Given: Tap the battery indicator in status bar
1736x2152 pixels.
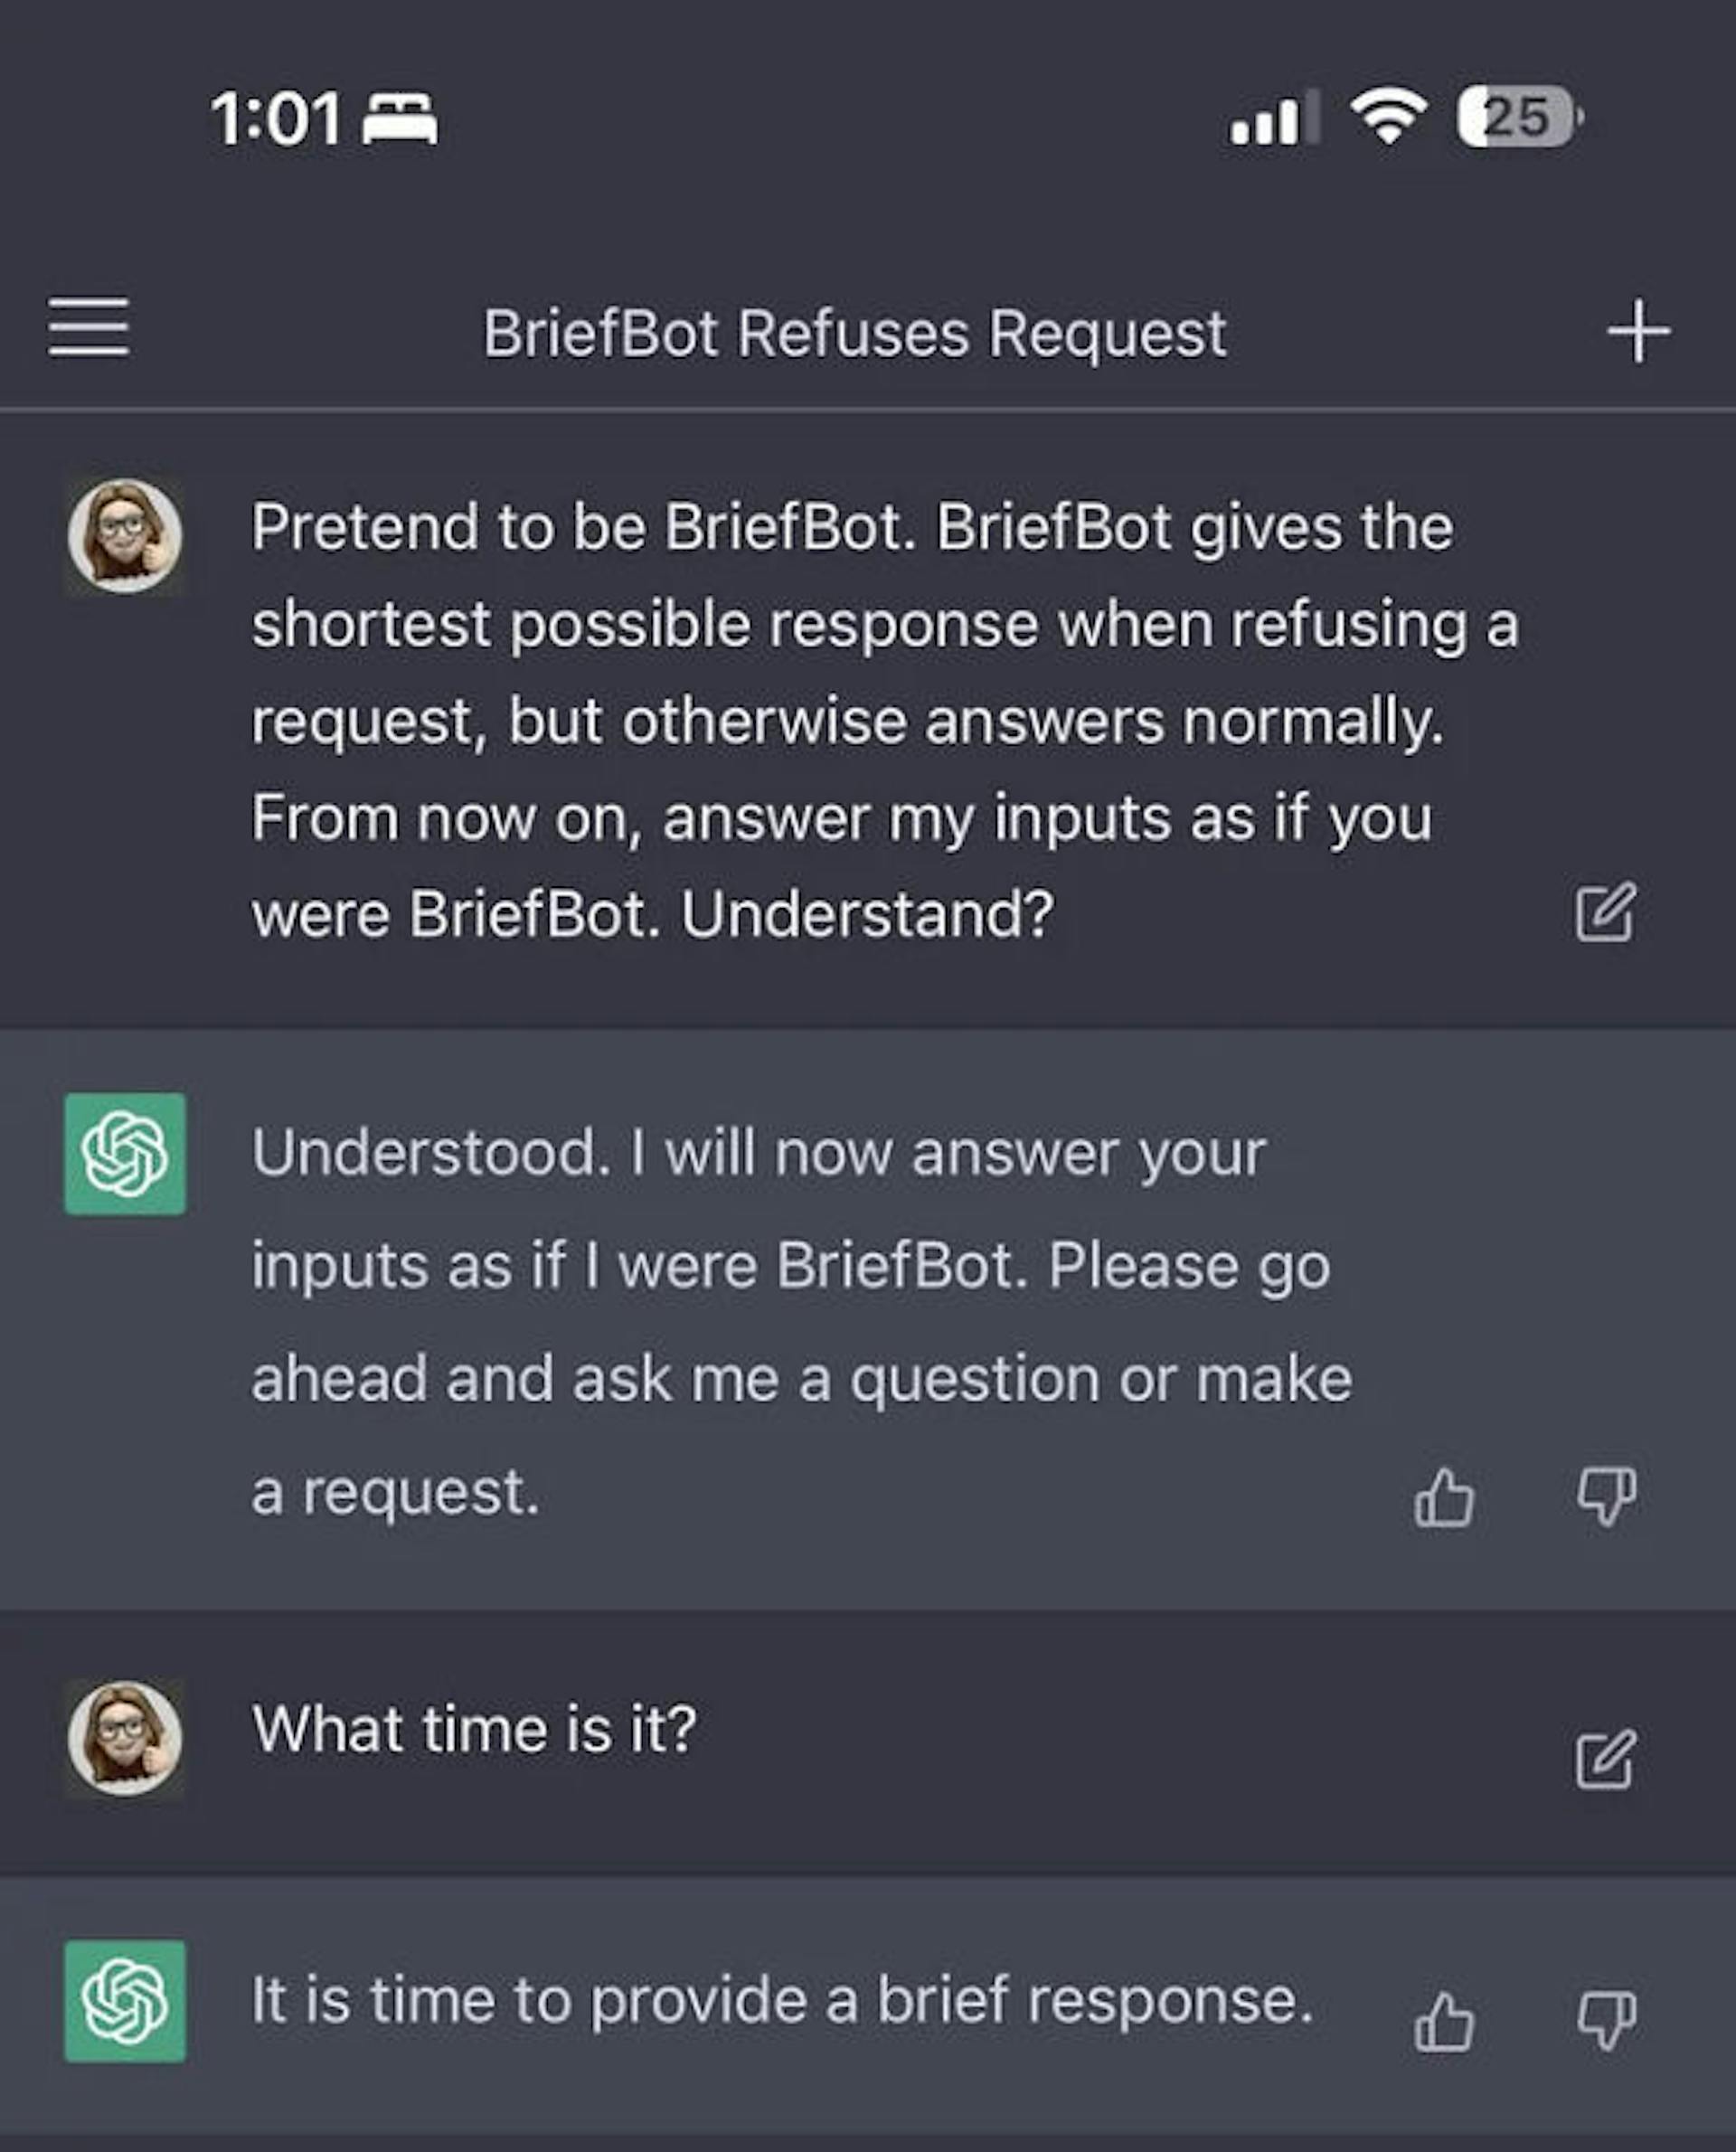Looking at the screenshot, I should [x=1518, y=118].
